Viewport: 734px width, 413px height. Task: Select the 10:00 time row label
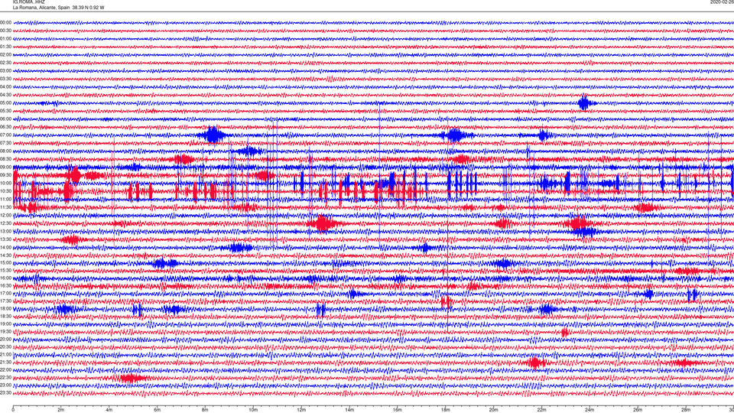[x=5, y=183]
